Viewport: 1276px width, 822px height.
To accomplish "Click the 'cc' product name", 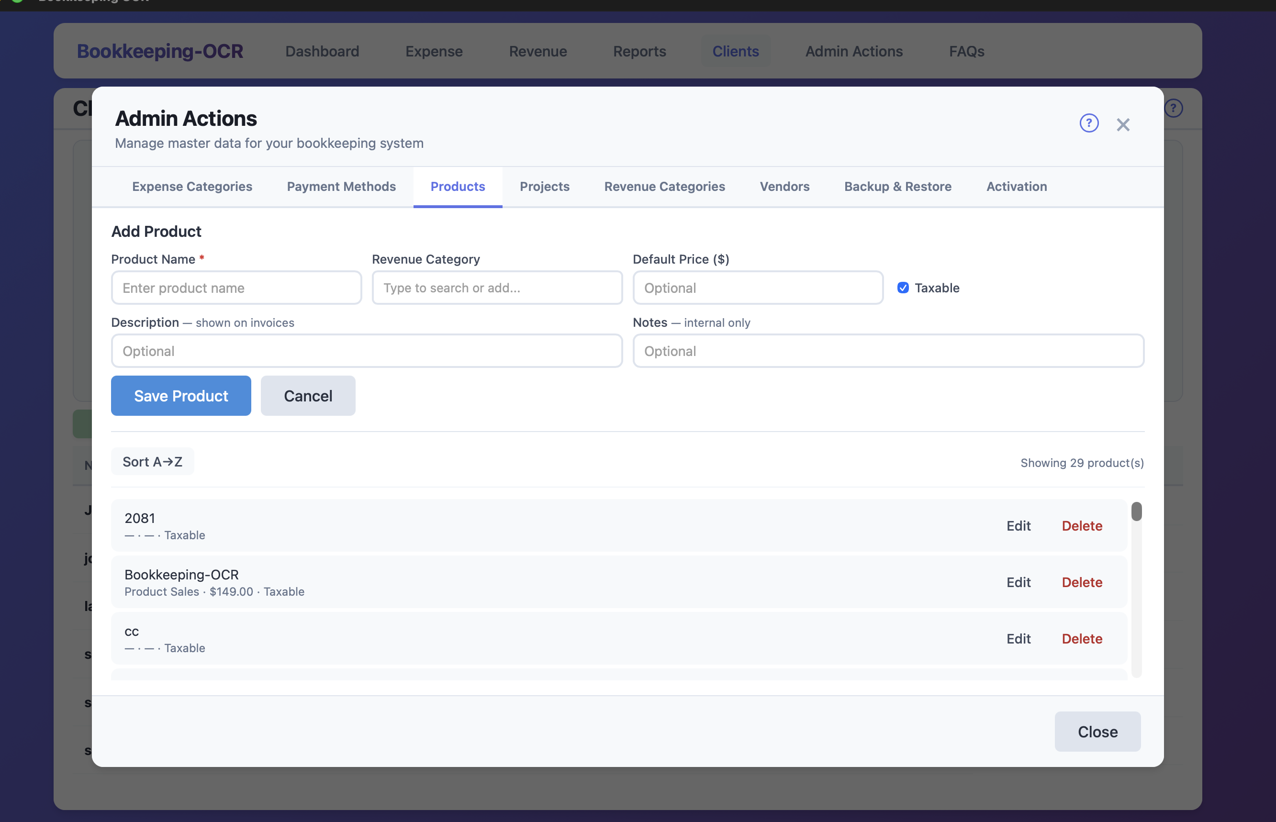I will pos(131,632).
